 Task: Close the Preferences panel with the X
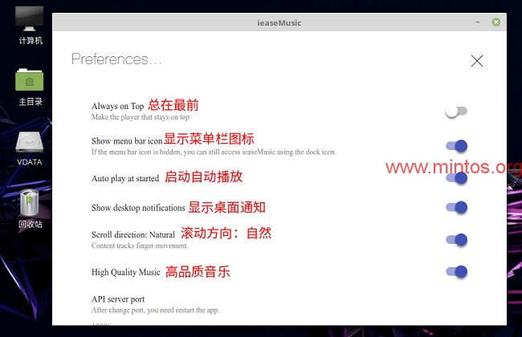(x=477, y=61)
